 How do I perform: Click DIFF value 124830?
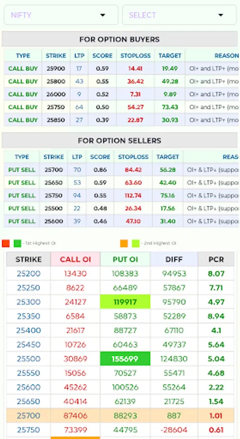click(x=174, y=359)
